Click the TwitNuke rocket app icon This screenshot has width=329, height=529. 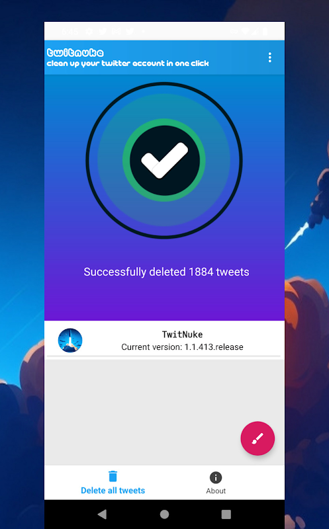70,341
